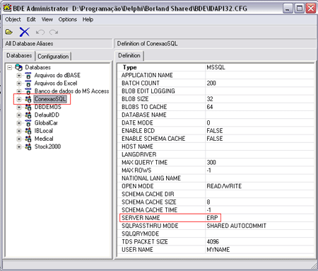
Task: Click the Undo arrow toolbar icon
Action: pyautogui.click(x=40, y=32)
